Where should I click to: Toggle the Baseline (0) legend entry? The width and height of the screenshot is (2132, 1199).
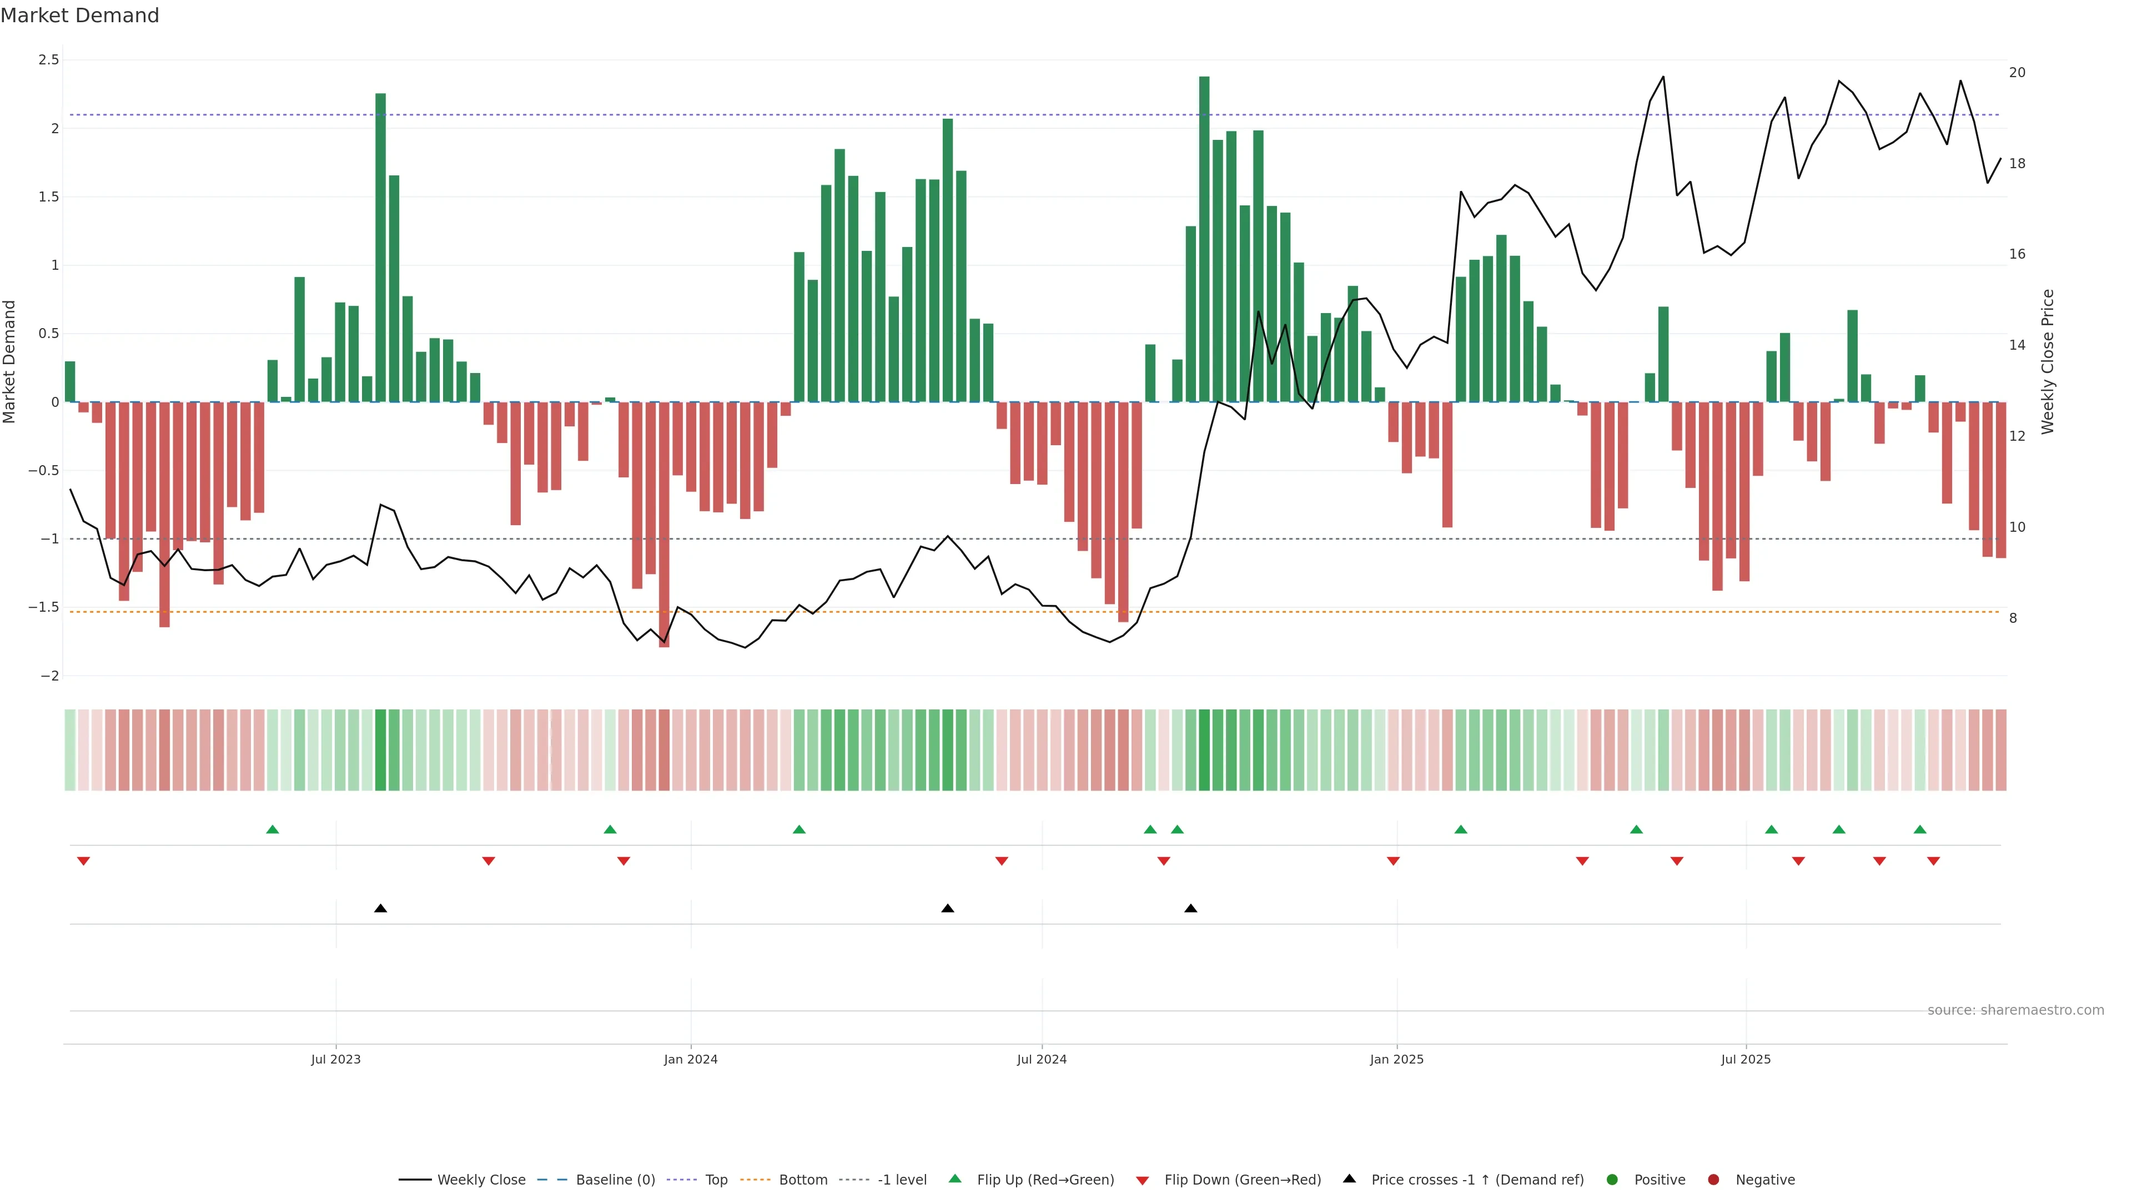[615, 1180]
